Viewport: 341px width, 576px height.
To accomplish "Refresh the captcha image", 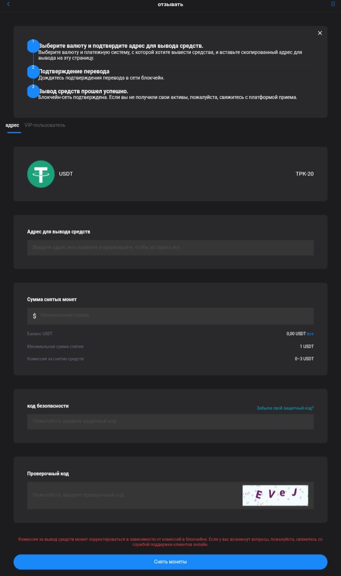I will tap(275, 495).
